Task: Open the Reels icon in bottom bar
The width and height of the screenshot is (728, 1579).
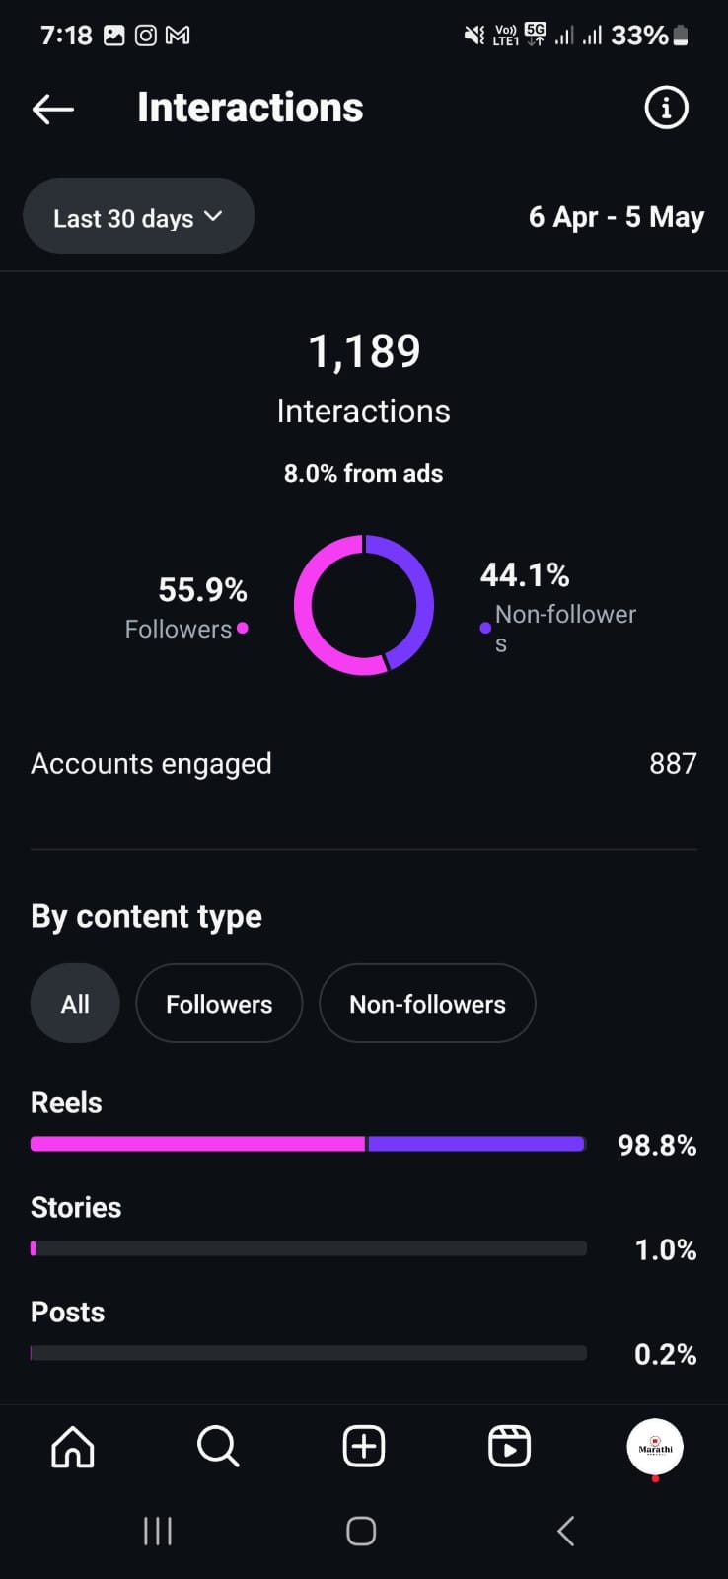Action: tap(510, 1447)
